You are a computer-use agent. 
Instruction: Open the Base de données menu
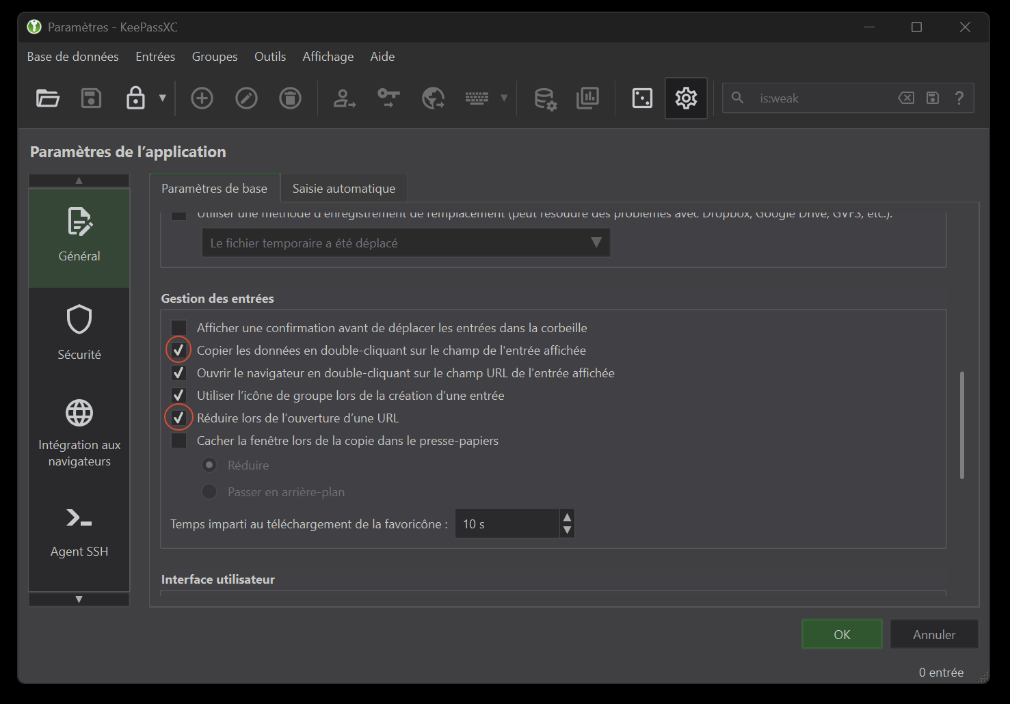73,57
